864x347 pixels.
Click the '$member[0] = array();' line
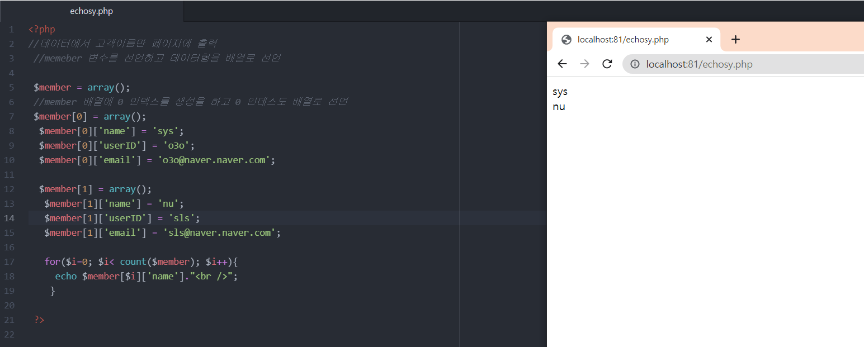pyautogui.click(x=90, y=116)
